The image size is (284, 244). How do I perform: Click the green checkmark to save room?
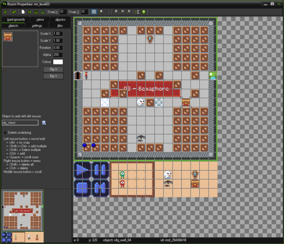(x=5, y=12)
